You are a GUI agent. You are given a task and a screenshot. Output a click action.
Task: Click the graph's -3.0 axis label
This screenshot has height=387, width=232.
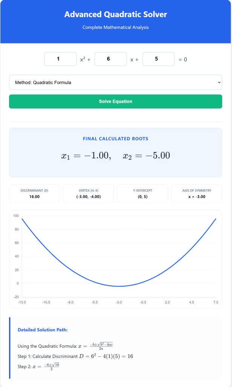click(x=118, y=302)
